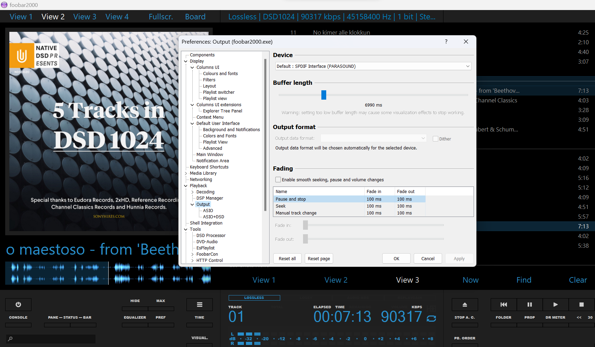
Task: Collapse the Columns UI extensions node
Action: pos(192,105)
